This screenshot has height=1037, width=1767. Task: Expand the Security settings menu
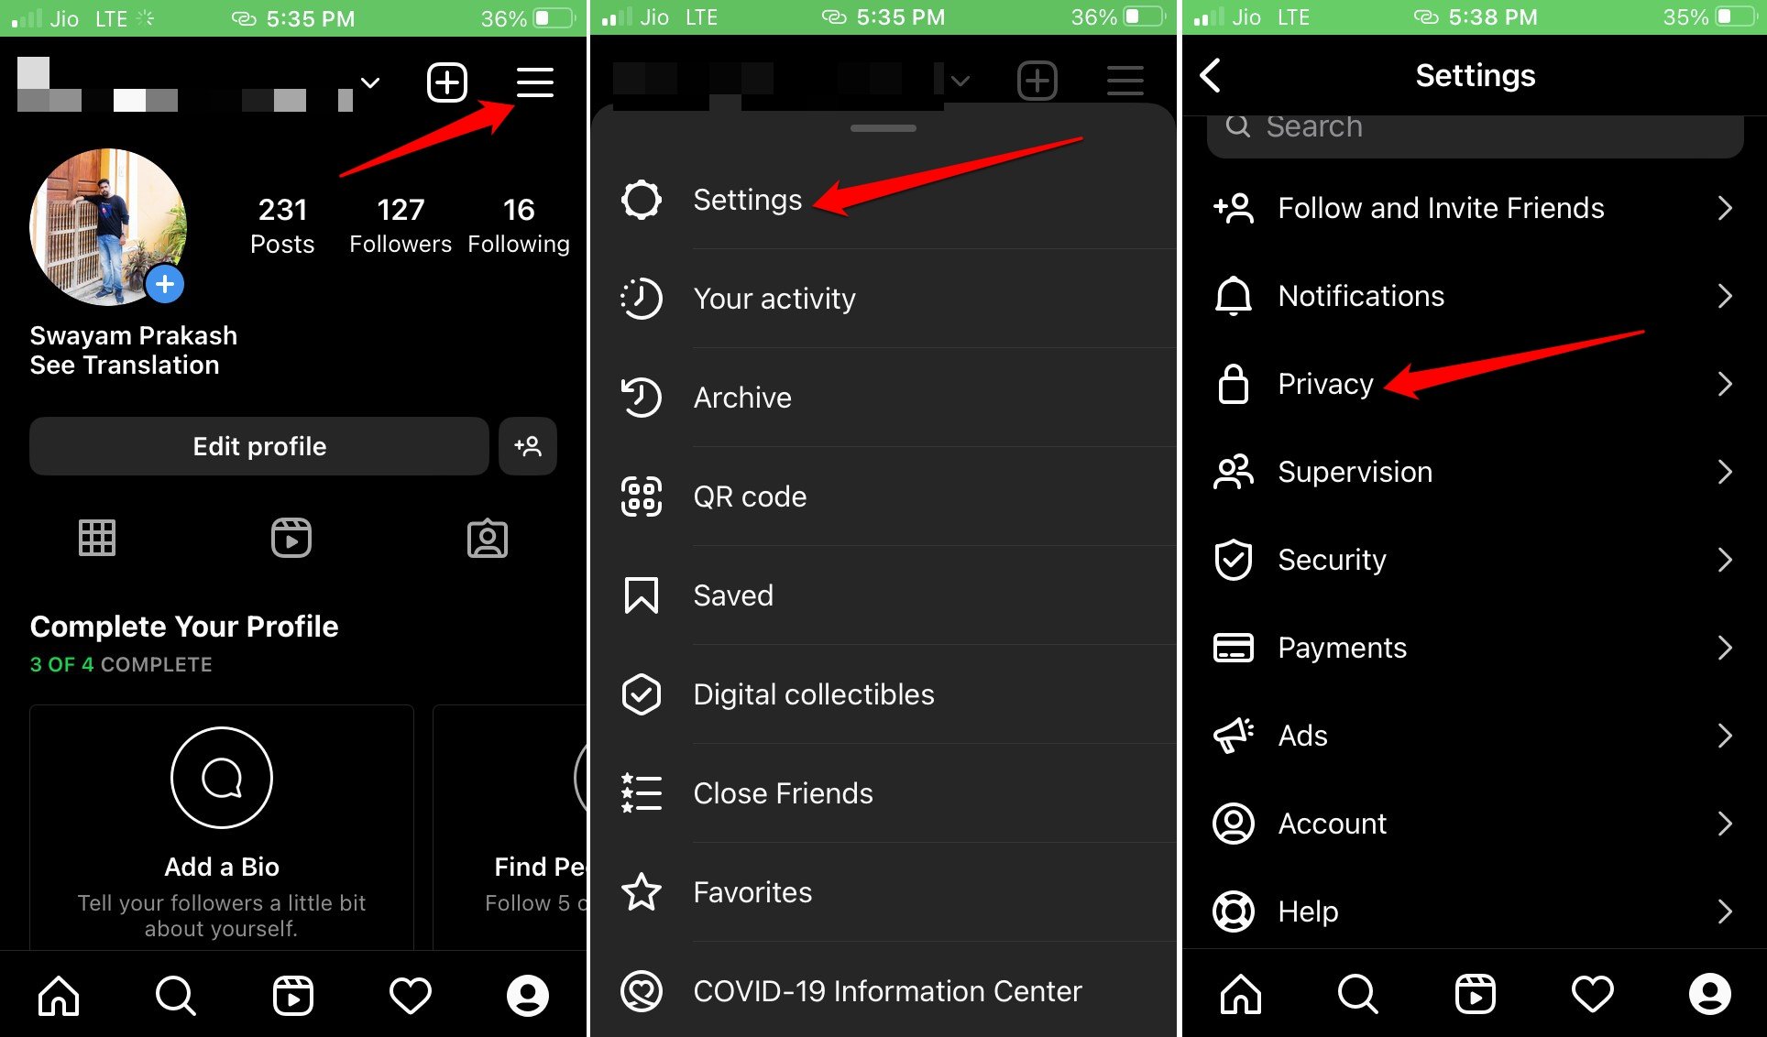(1471, 559)
